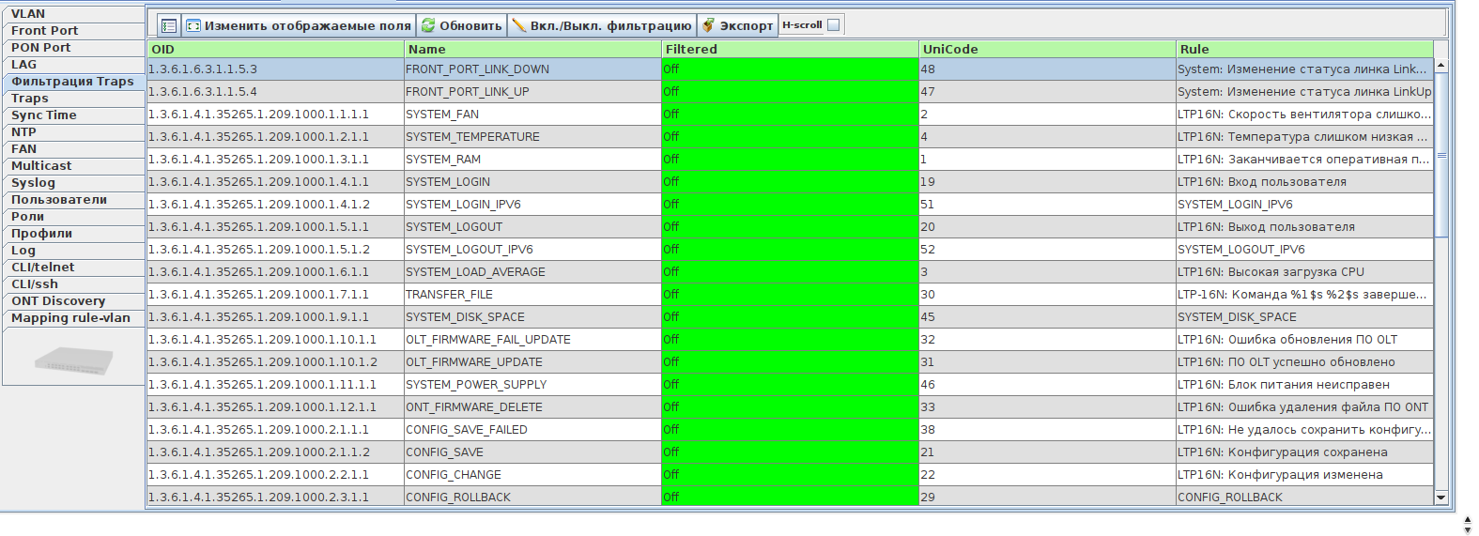This screenshot has width=1479, height=536.
Task: Click the SYSTEM_LOGIN name cell
Action: click(x=532, y=182)
